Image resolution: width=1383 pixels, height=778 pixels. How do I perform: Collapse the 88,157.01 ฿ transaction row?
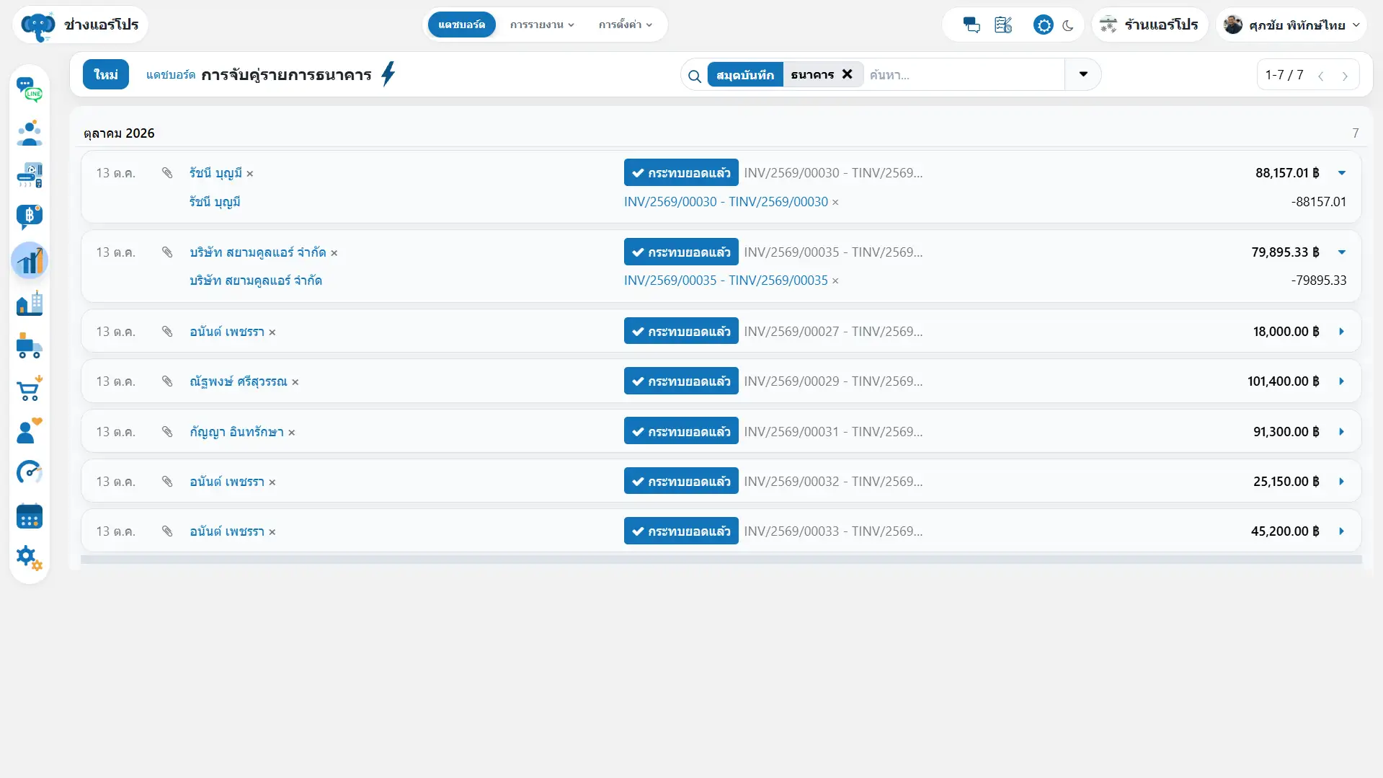click(x=1342, y=173)
